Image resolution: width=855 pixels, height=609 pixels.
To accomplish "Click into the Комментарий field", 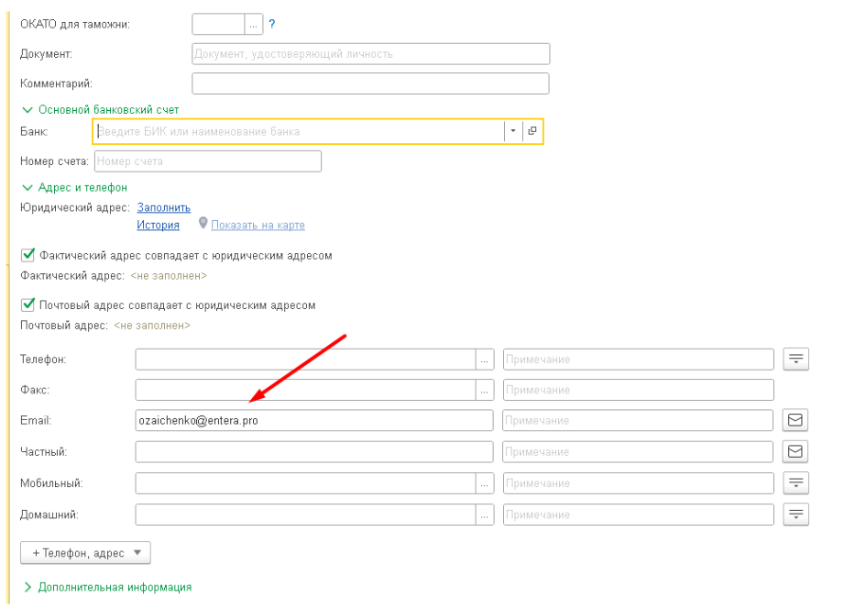I will (x=371, y=83).
